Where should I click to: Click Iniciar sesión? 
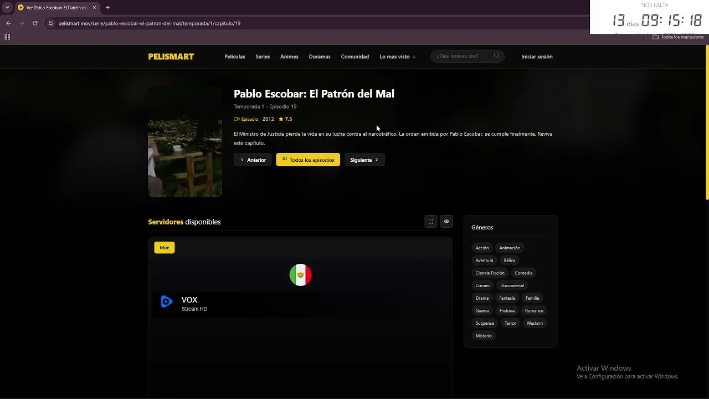point(537,57)
